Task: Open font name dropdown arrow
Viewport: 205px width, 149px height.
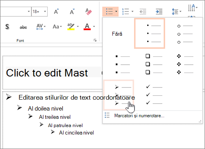Action: click(29, 11)
